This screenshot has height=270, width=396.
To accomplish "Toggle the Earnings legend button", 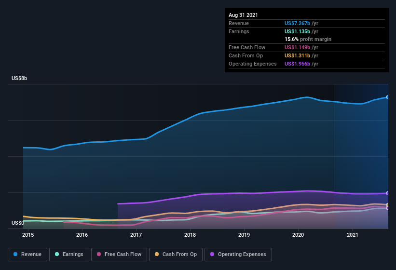I will coord(69,255).
